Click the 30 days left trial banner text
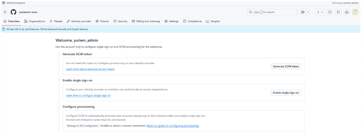361x135 pixels. 47,29
